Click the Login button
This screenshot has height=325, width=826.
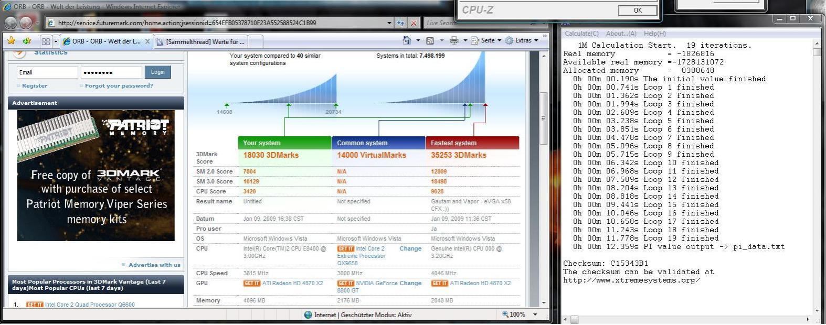(157, 72)
